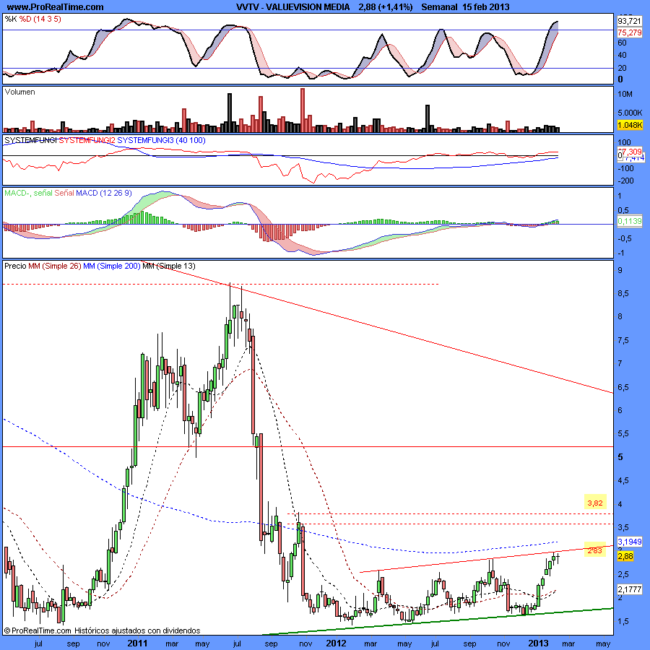Select the 15 feb 2013 date text

tap(486, 7)
